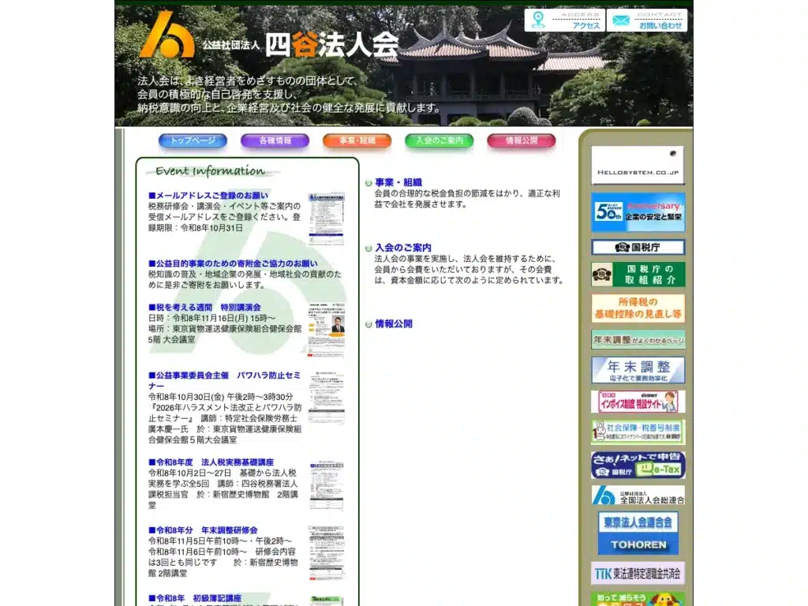The height and width of the screenshot is (606, 808).
Task: Open the 国税庁の取組紹介 banner
Action: click(x=638, y=274)
